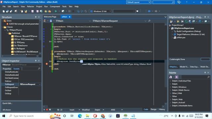Open the File menu
This screenshot has width=212, height=119.
(x=4, y=7)
